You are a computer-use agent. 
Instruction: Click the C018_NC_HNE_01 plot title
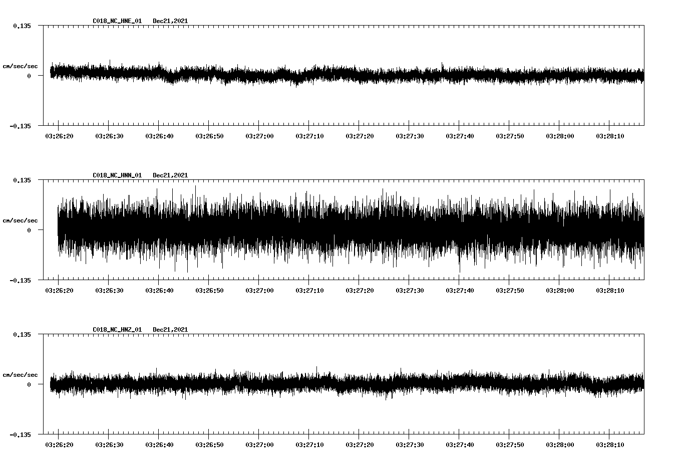click(x=117, y=21)
